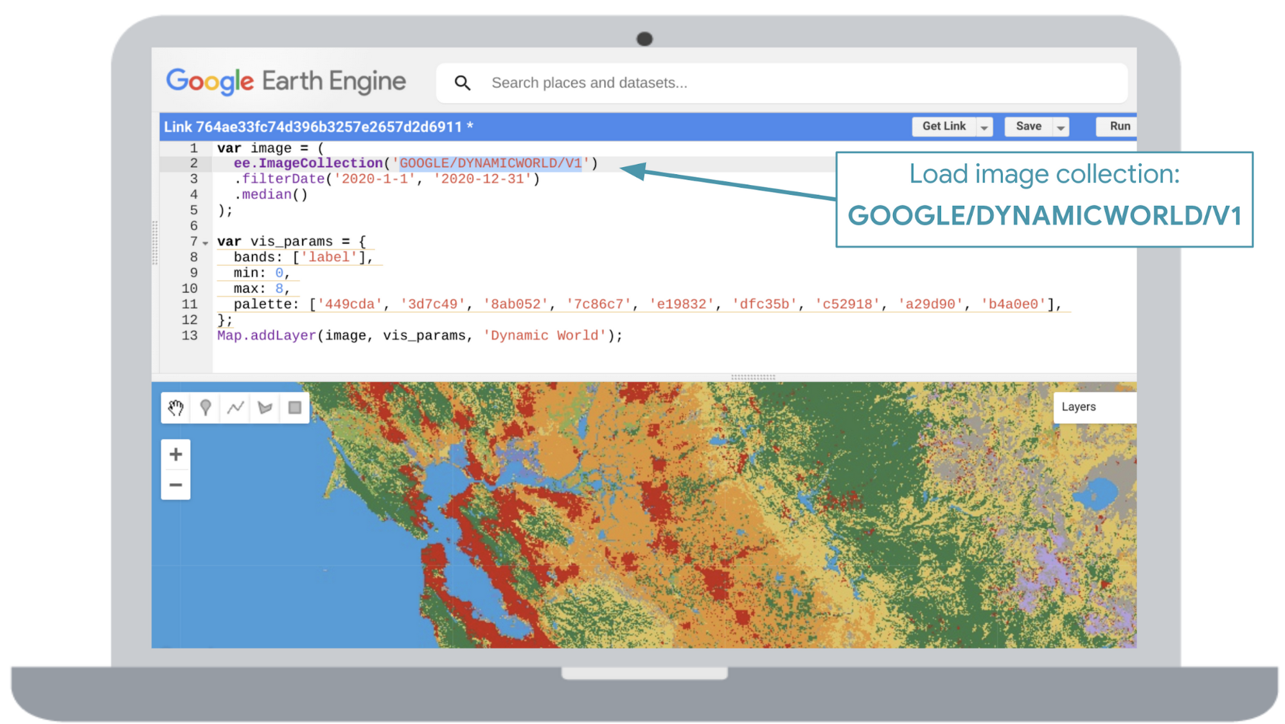Click line number 2 in gutter
The image size is (1285, 724).
[193, 164]
